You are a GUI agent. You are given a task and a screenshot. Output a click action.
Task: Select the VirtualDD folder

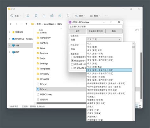[x=43, y=74]
